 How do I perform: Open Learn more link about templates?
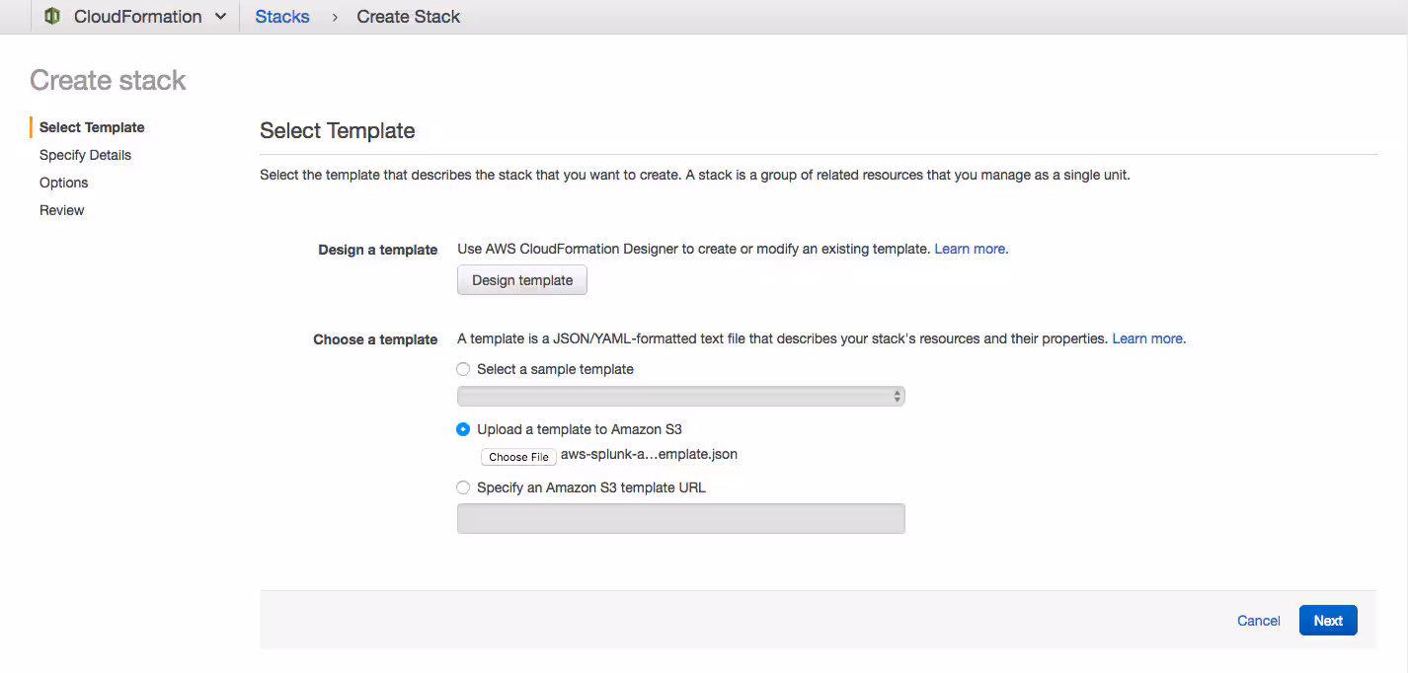(x=1147, y=338)
